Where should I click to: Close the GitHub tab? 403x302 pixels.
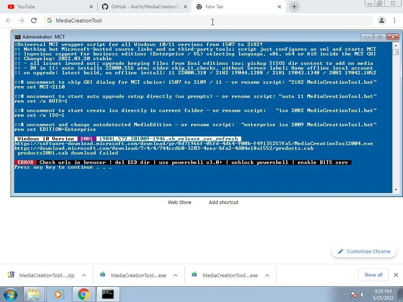(185, 7)
